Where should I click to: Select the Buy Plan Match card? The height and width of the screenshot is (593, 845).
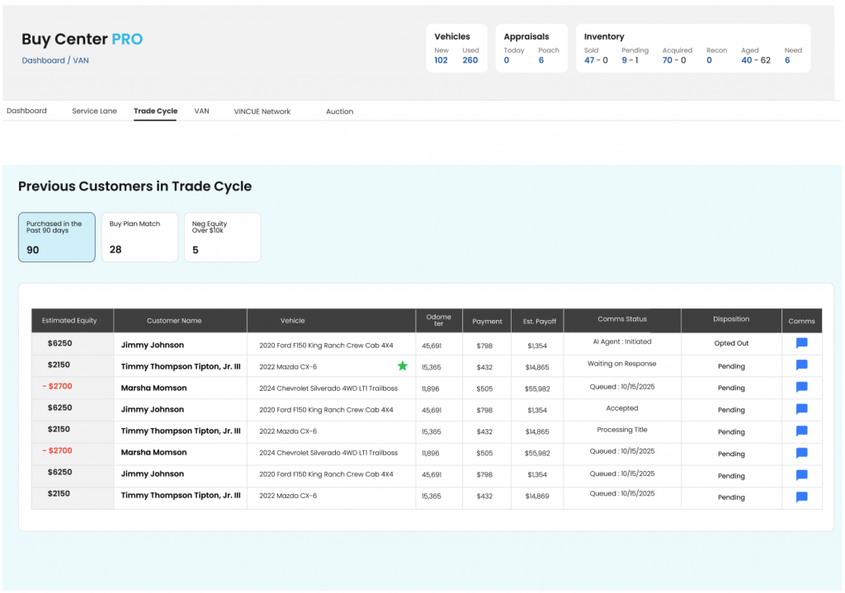(x=139, y=237)
